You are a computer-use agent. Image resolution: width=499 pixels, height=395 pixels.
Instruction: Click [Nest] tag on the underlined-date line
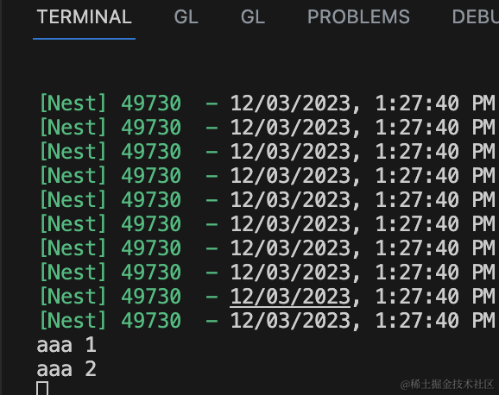pos(73,297)
